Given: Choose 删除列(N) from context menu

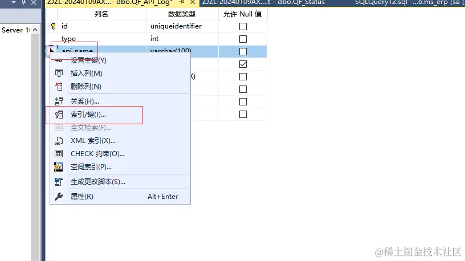Looking at the screenshot, I should pos(120,86).
